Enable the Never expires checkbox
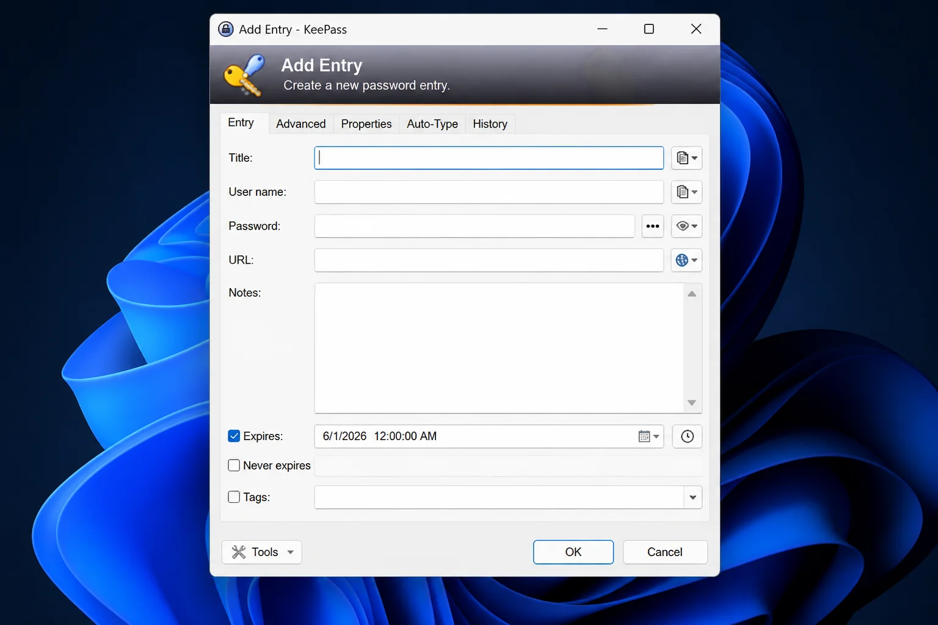 pos(234,465)
